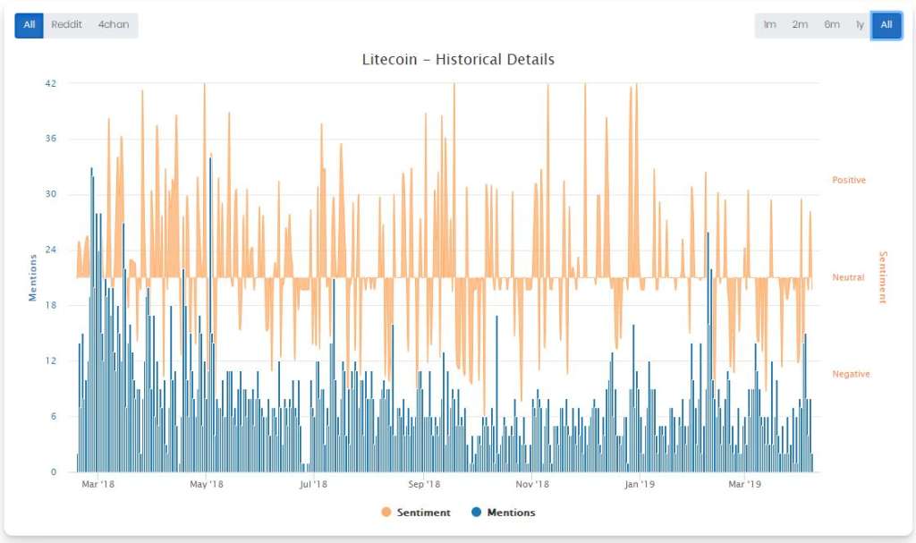The image size is (916, 543).
Task: Click the Positive sentiment axis label
Action: [849, 180]
